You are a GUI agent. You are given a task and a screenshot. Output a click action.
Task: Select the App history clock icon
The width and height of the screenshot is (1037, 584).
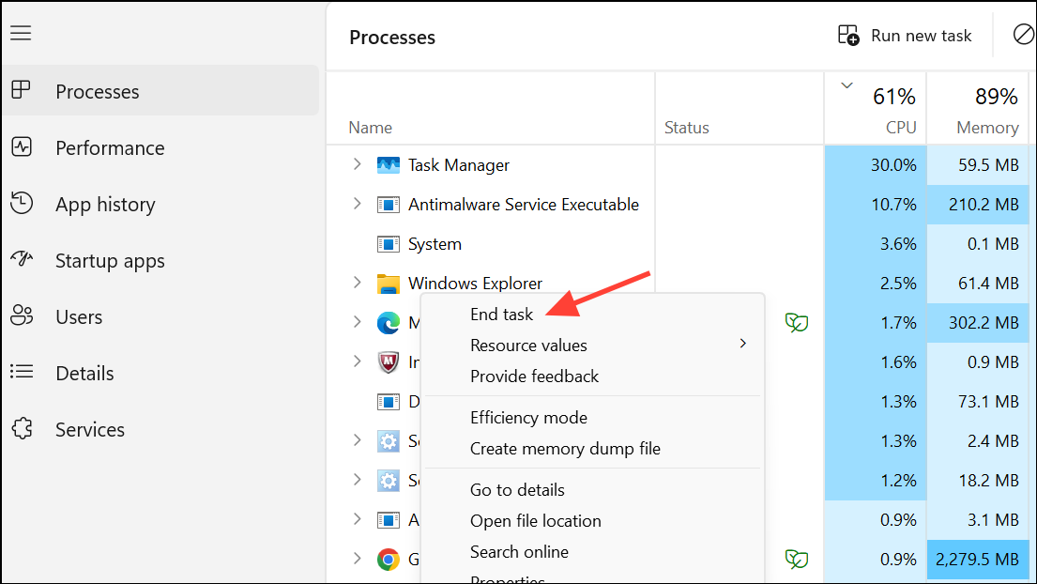point(21,204)
